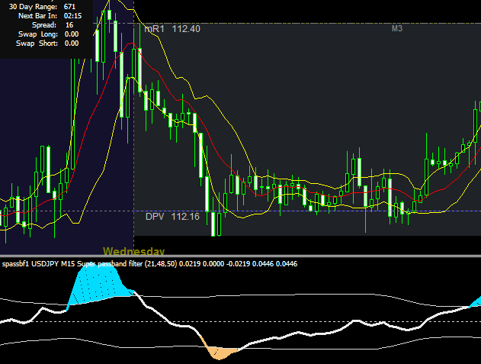Select the DPV 112.16 pivot label

(172, 217)
